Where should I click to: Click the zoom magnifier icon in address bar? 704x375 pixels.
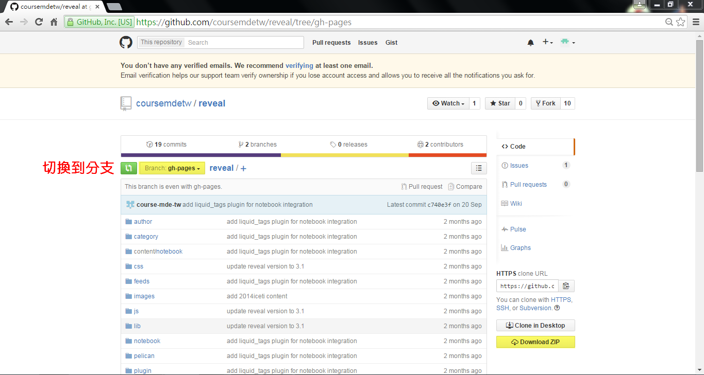(669, 22)
